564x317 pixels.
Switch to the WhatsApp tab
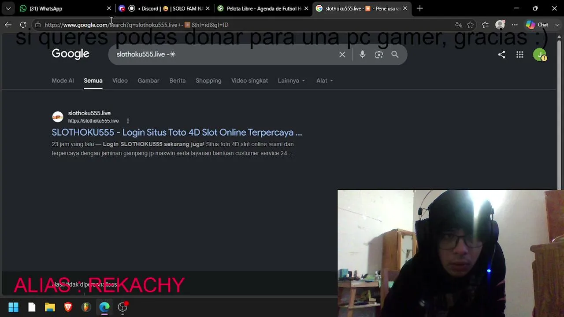click(x=65, y=8)
